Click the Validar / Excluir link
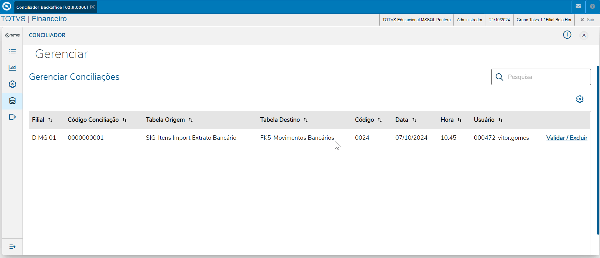This screenshot has width=600, height=258. coord(567,138)
